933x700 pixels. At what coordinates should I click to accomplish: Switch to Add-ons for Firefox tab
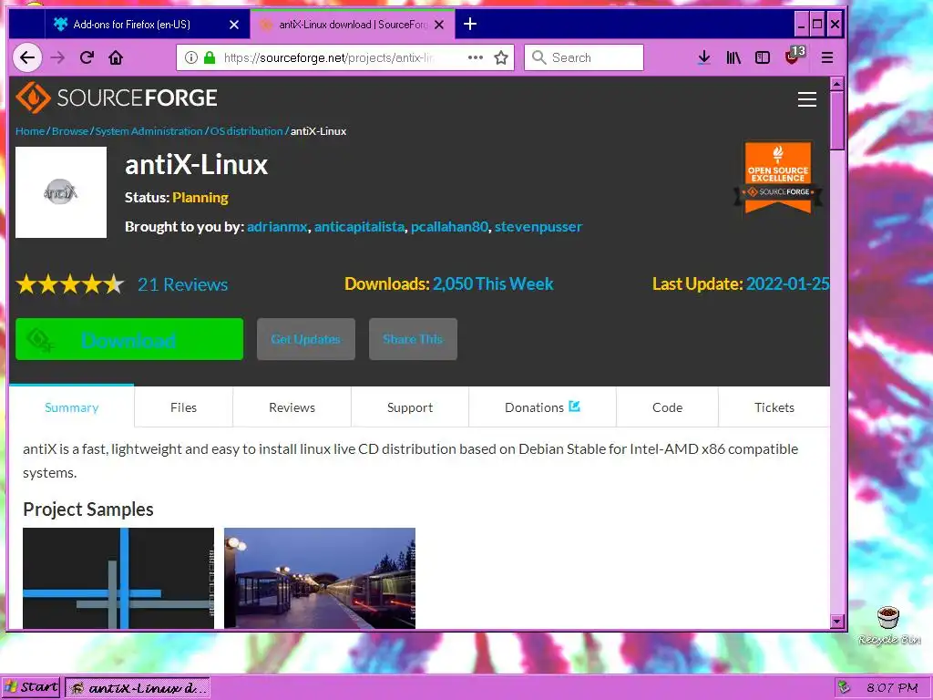point(147,25)
